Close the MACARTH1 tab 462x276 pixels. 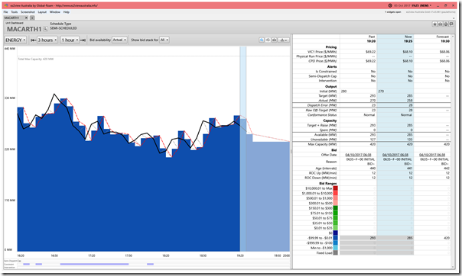click(x=26, y=18)
